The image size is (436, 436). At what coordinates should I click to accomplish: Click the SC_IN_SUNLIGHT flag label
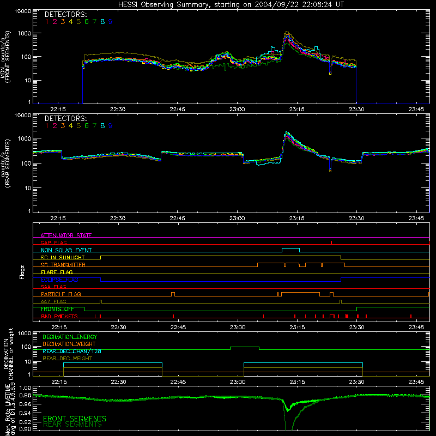tap(63, 257)
